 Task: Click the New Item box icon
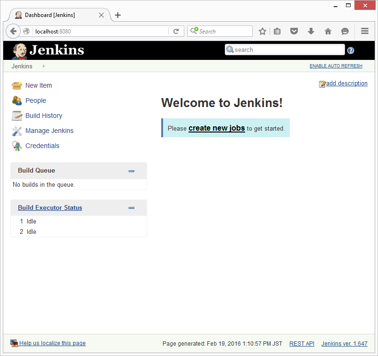point(16,85)
